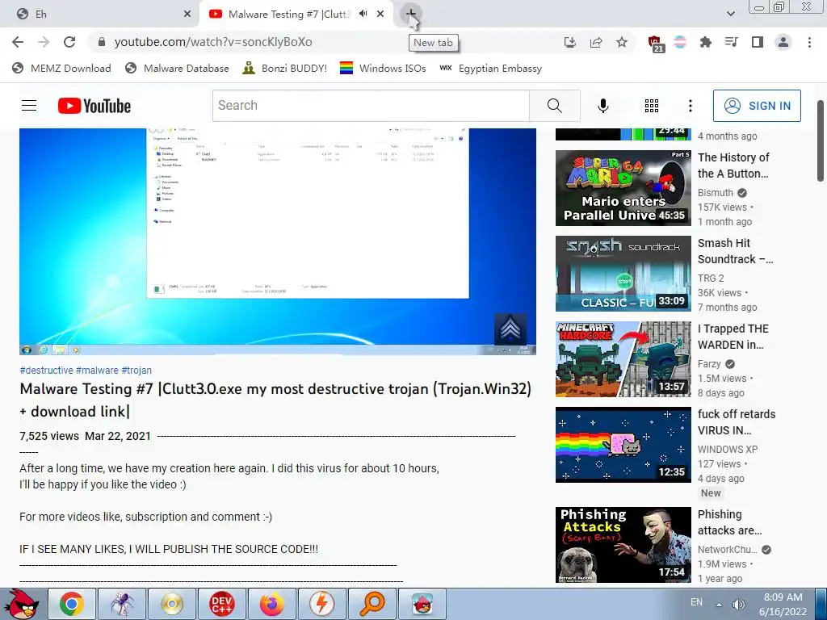827x620 pixels.
Task: Expand the tab search chevron
Action: pos(730,14)
